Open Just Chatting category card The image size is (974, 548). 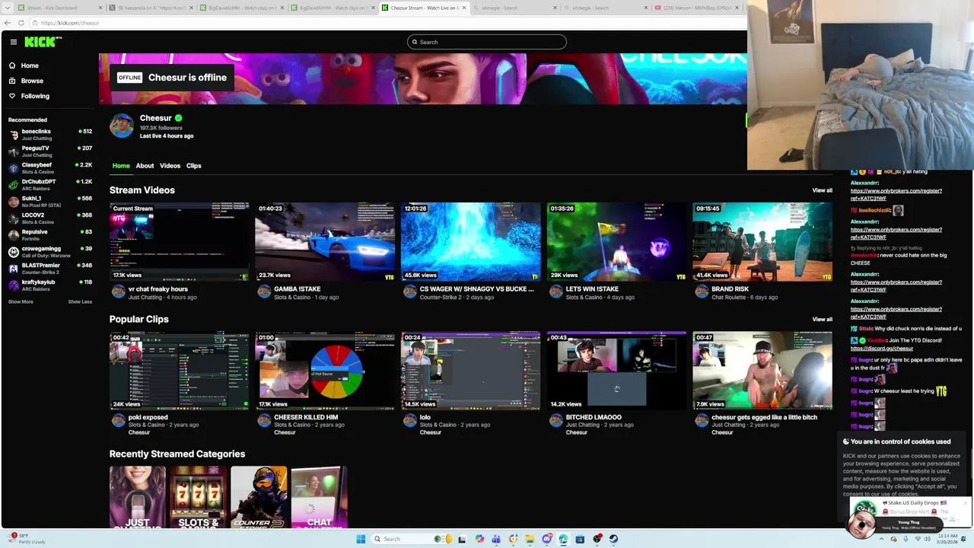pyautogui.click(x=138, y=497)
